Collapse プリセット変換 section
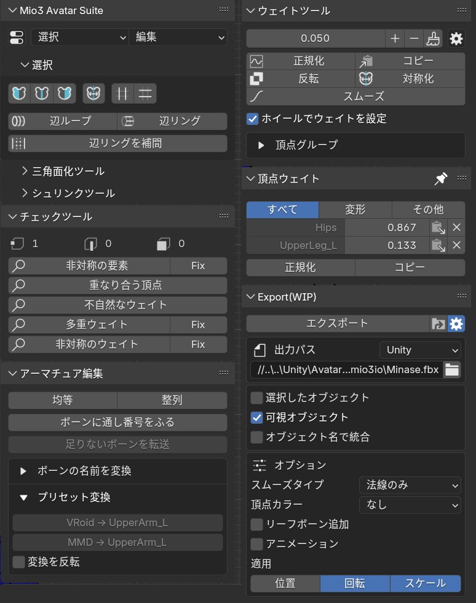The width and height of the screenshot is (476, 603). click(x=23, y=498)
